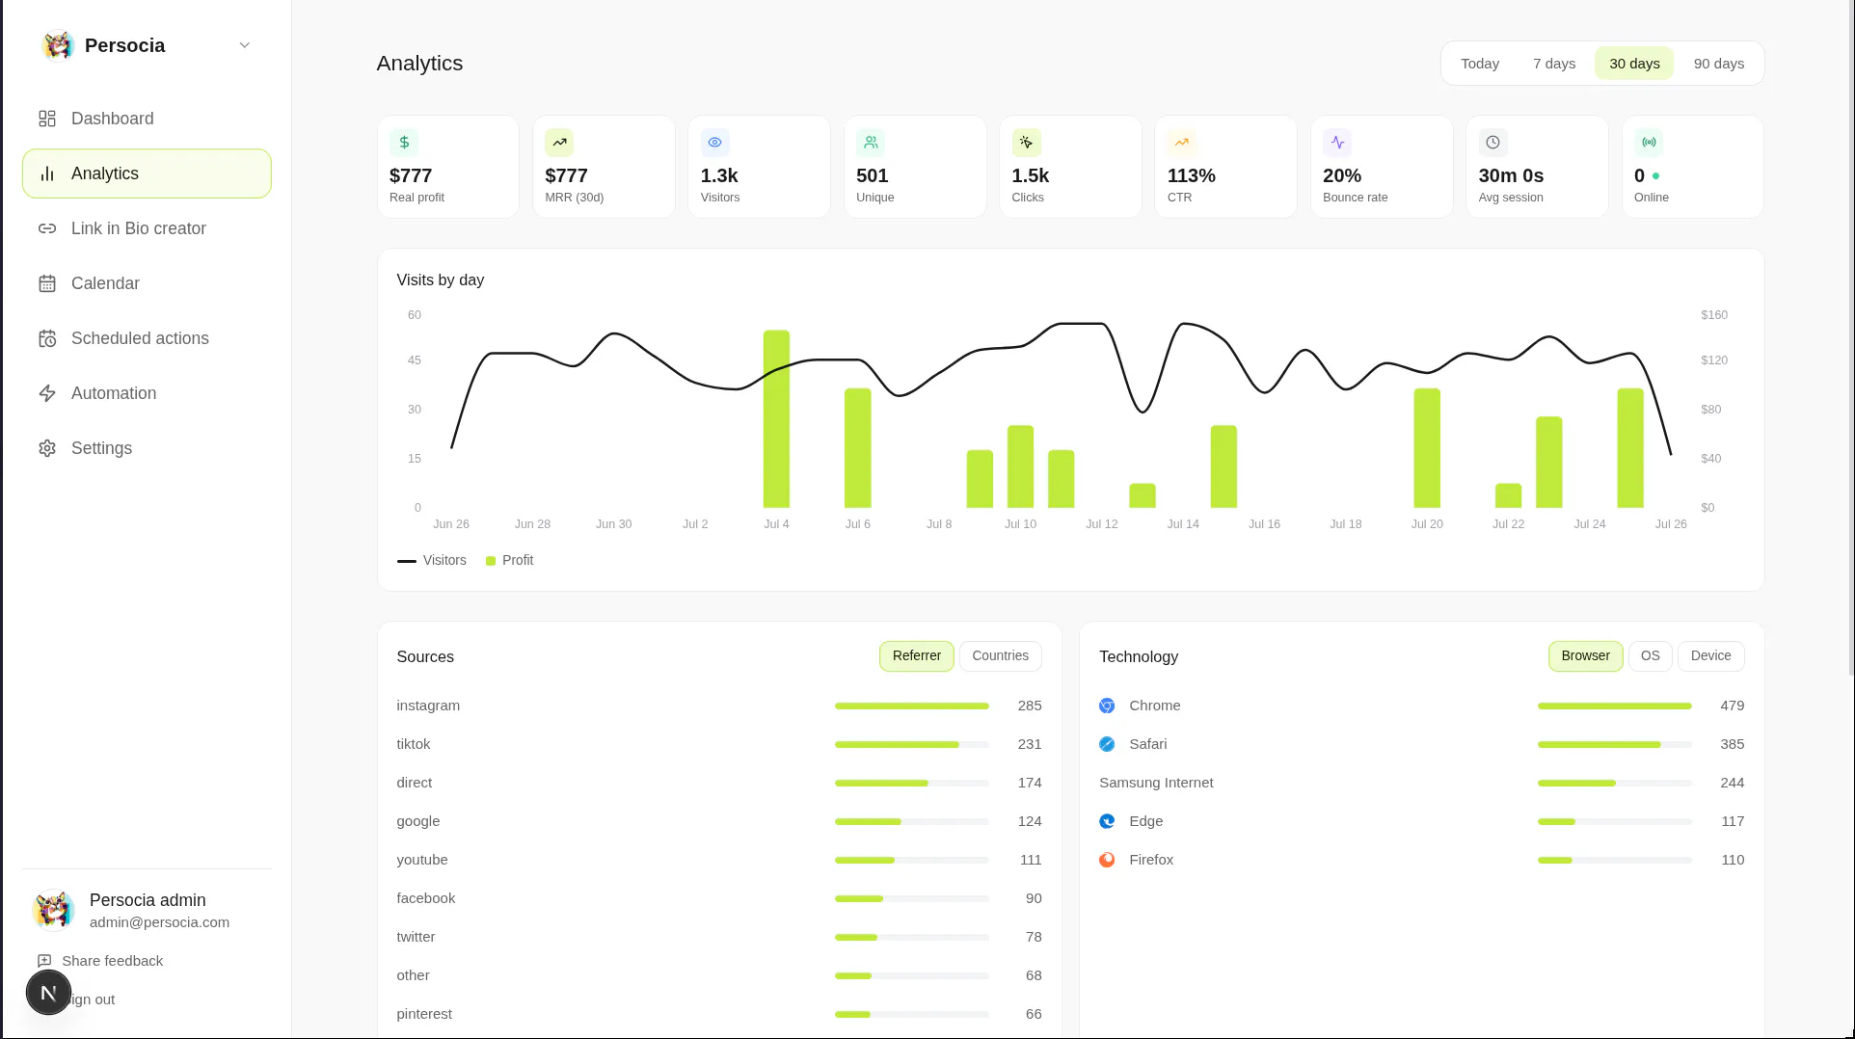Click the Analytics bar chart icon
The width and height of the screenshot is (1855, 1039).
coord(47,173)
